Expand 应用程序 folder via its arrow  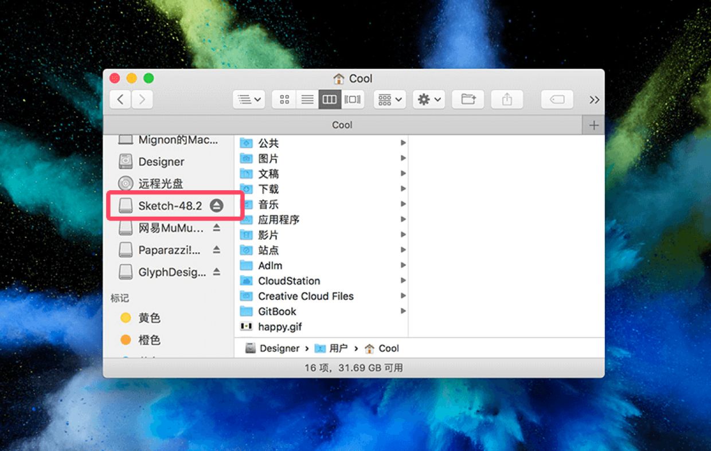coord(403,219)
